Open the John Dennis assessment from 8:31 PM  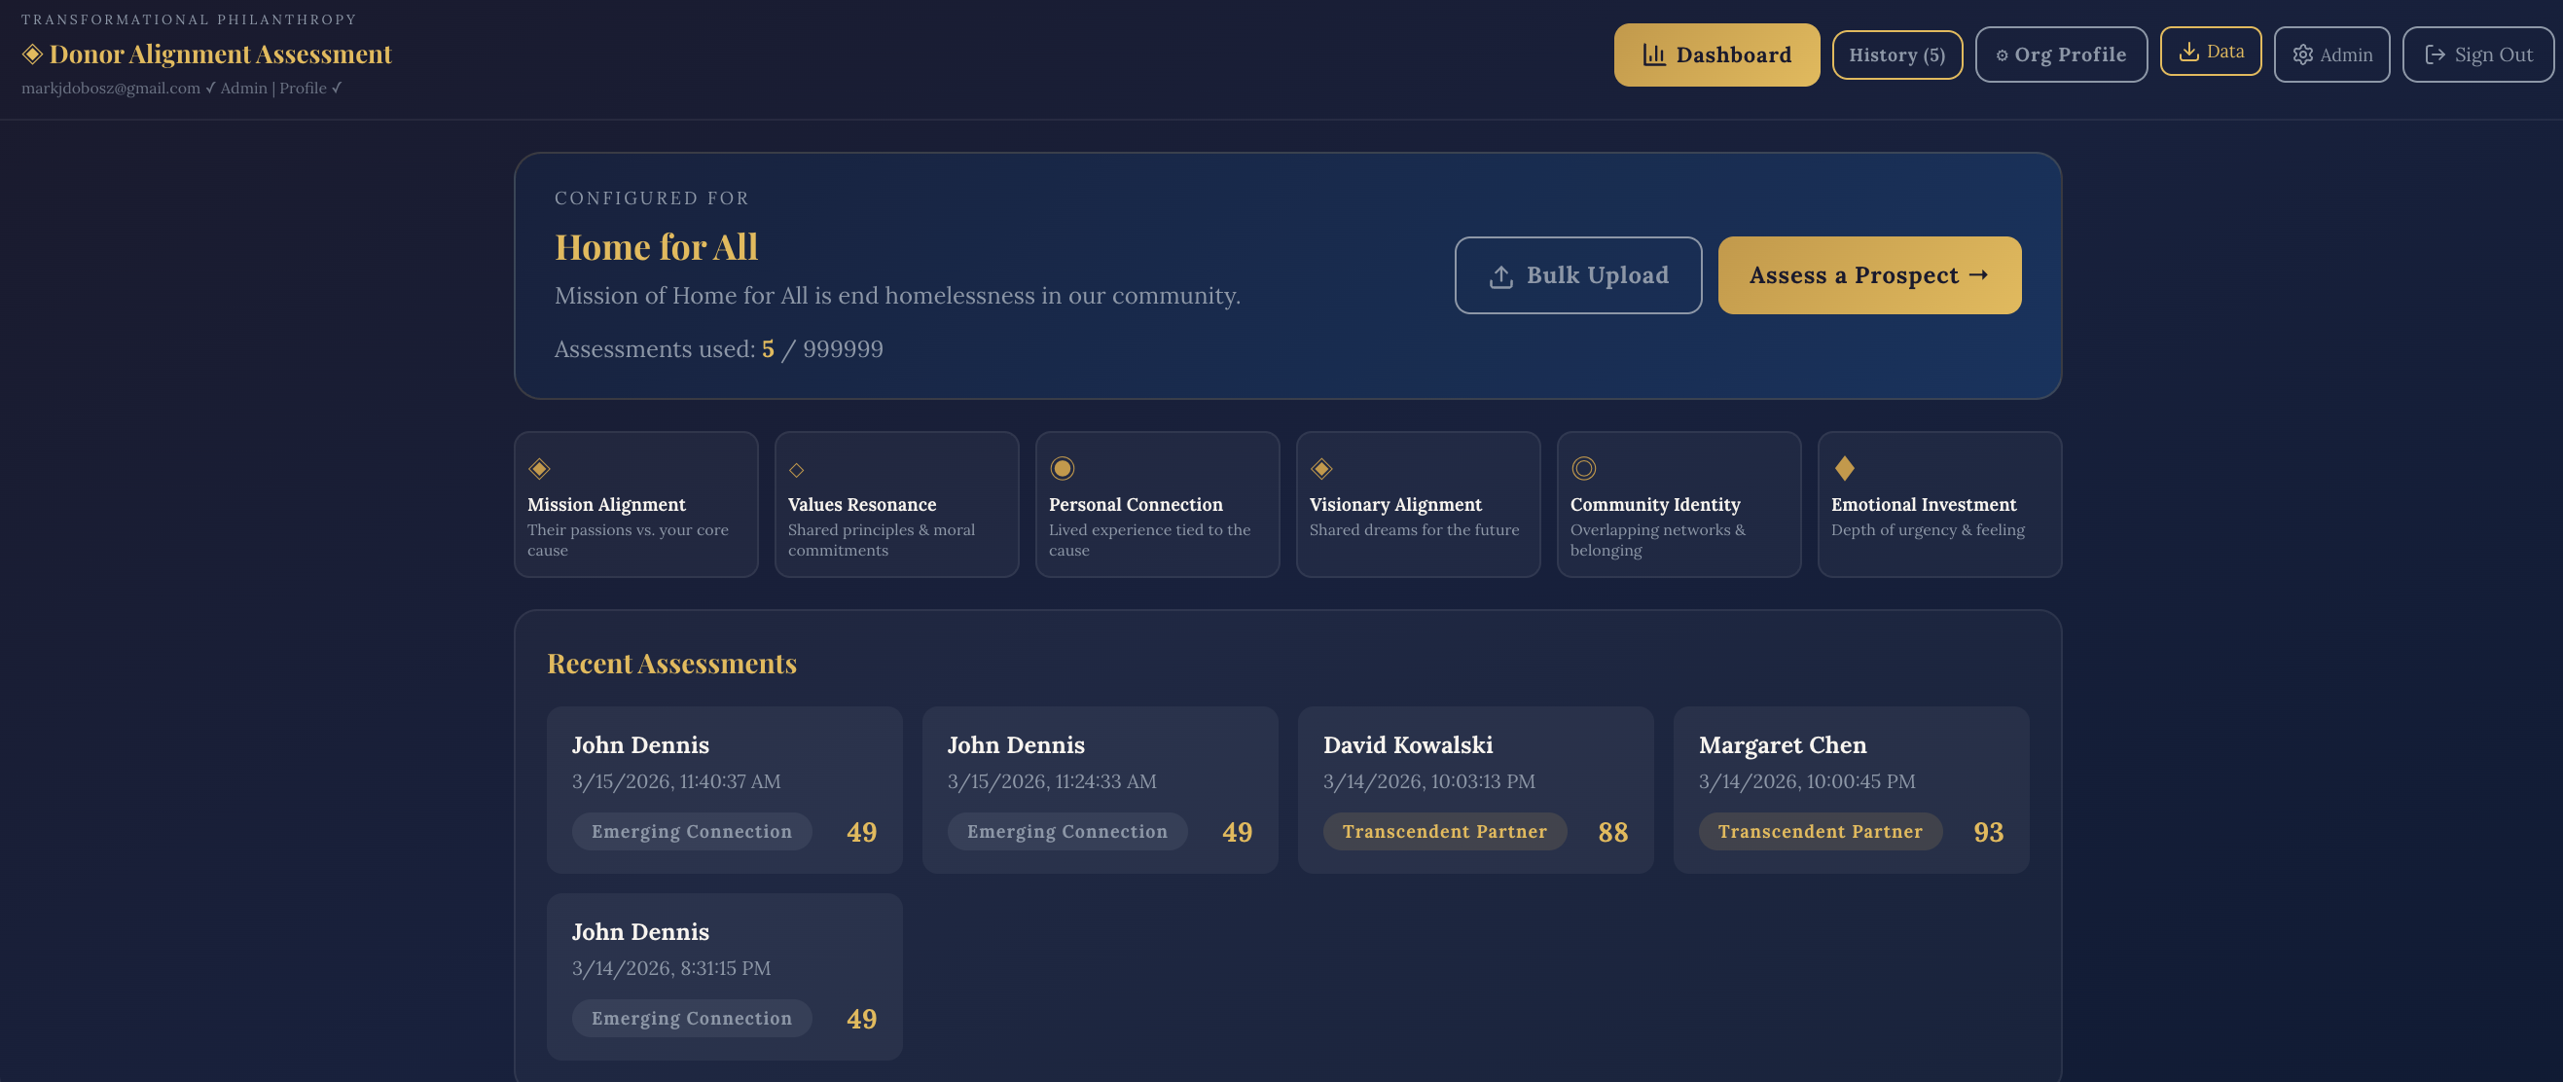(723, 975)
